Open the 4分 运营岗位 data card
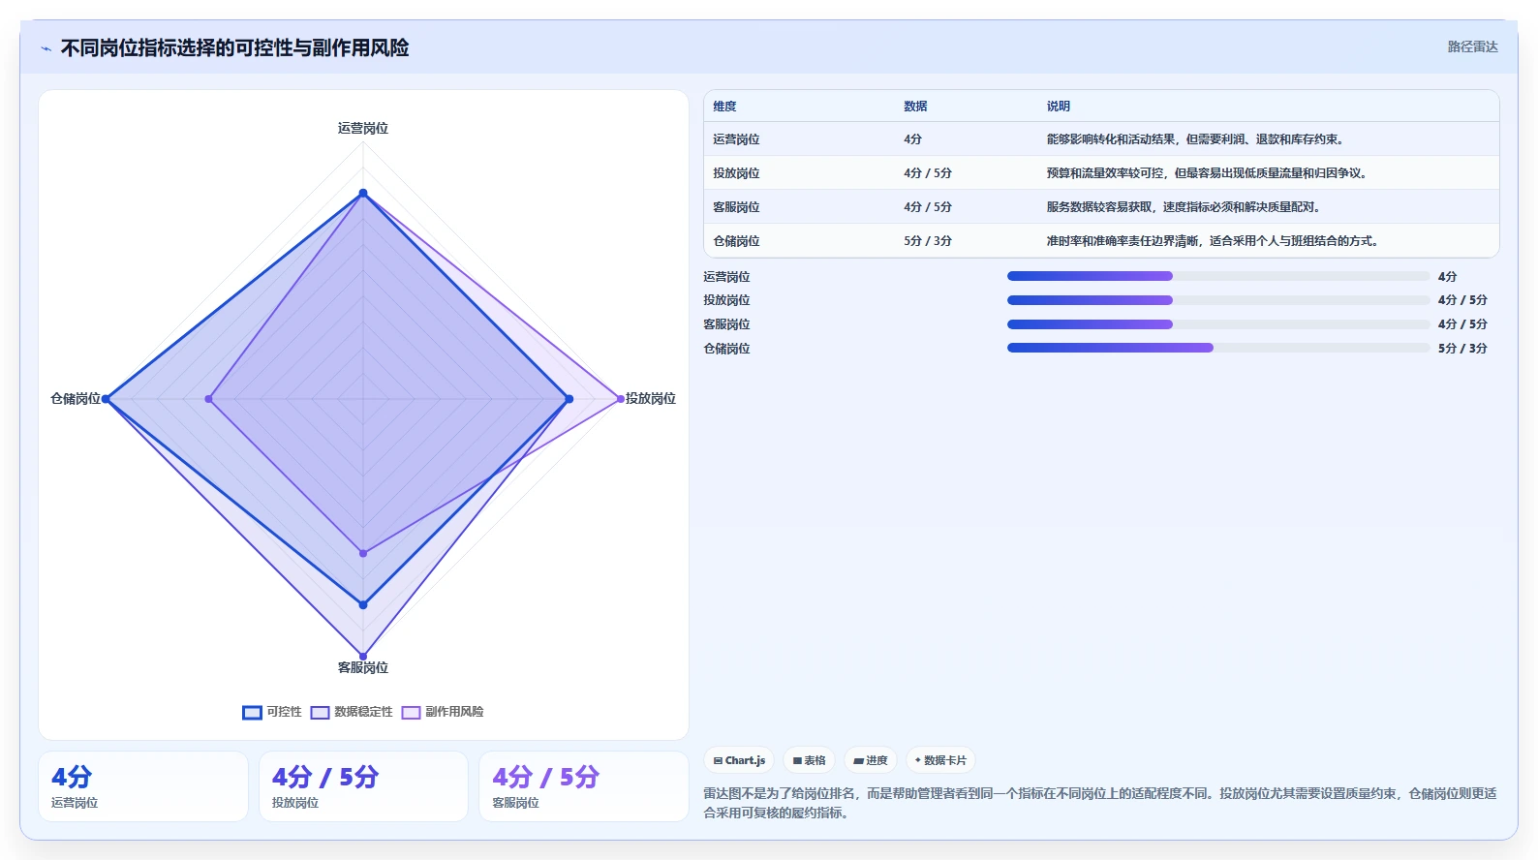Screen dimensions: 1538x860 point(143,786)
